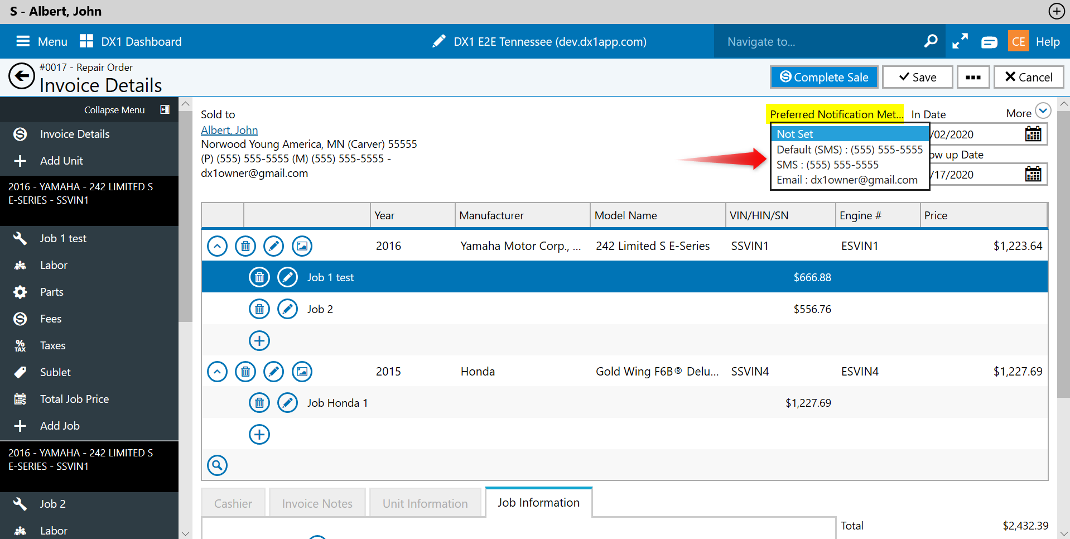Edit the Job Honda 1 row
The image size is (1070, 539).
click(288, 403)
